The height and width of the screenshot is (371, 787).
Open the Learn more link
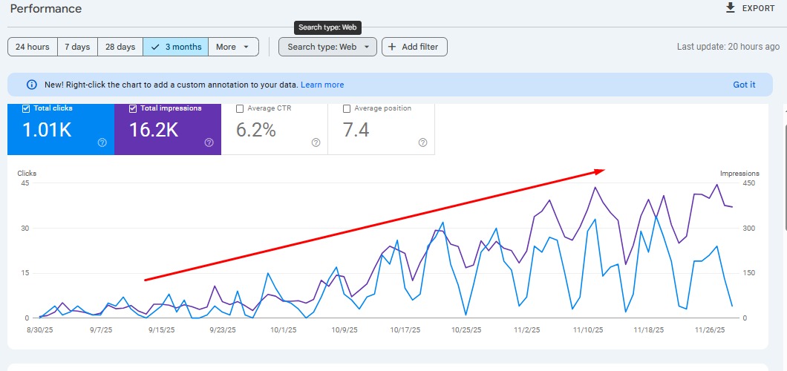coord(322,85)
